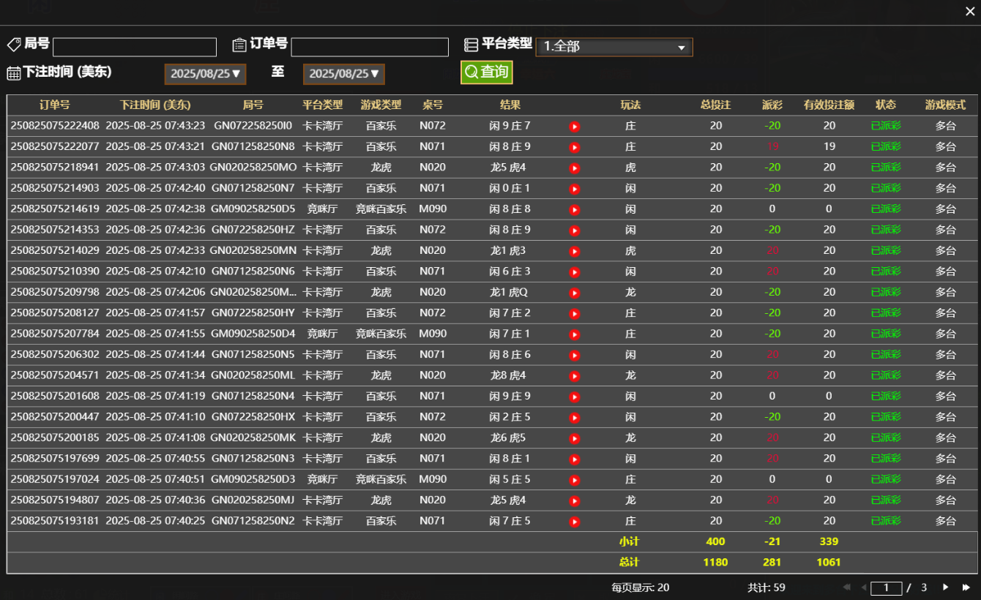Click the clipboard icon next to 订单号
Image resolution: width=981 pixels, height=600 pixels.
(x=239, y=44)
